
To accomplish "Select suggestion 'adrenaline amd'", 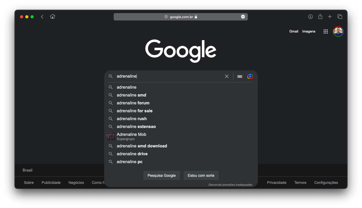I will 181,95.
